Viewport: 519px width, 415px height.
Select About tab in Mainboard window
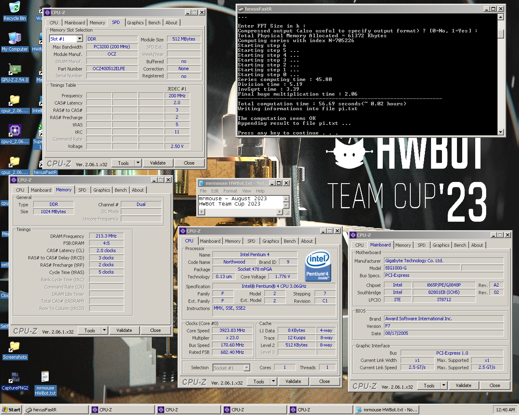pos(477,245)
